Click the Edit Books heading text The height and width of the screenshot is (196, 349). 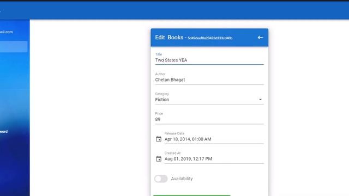(x=169, y=38)
